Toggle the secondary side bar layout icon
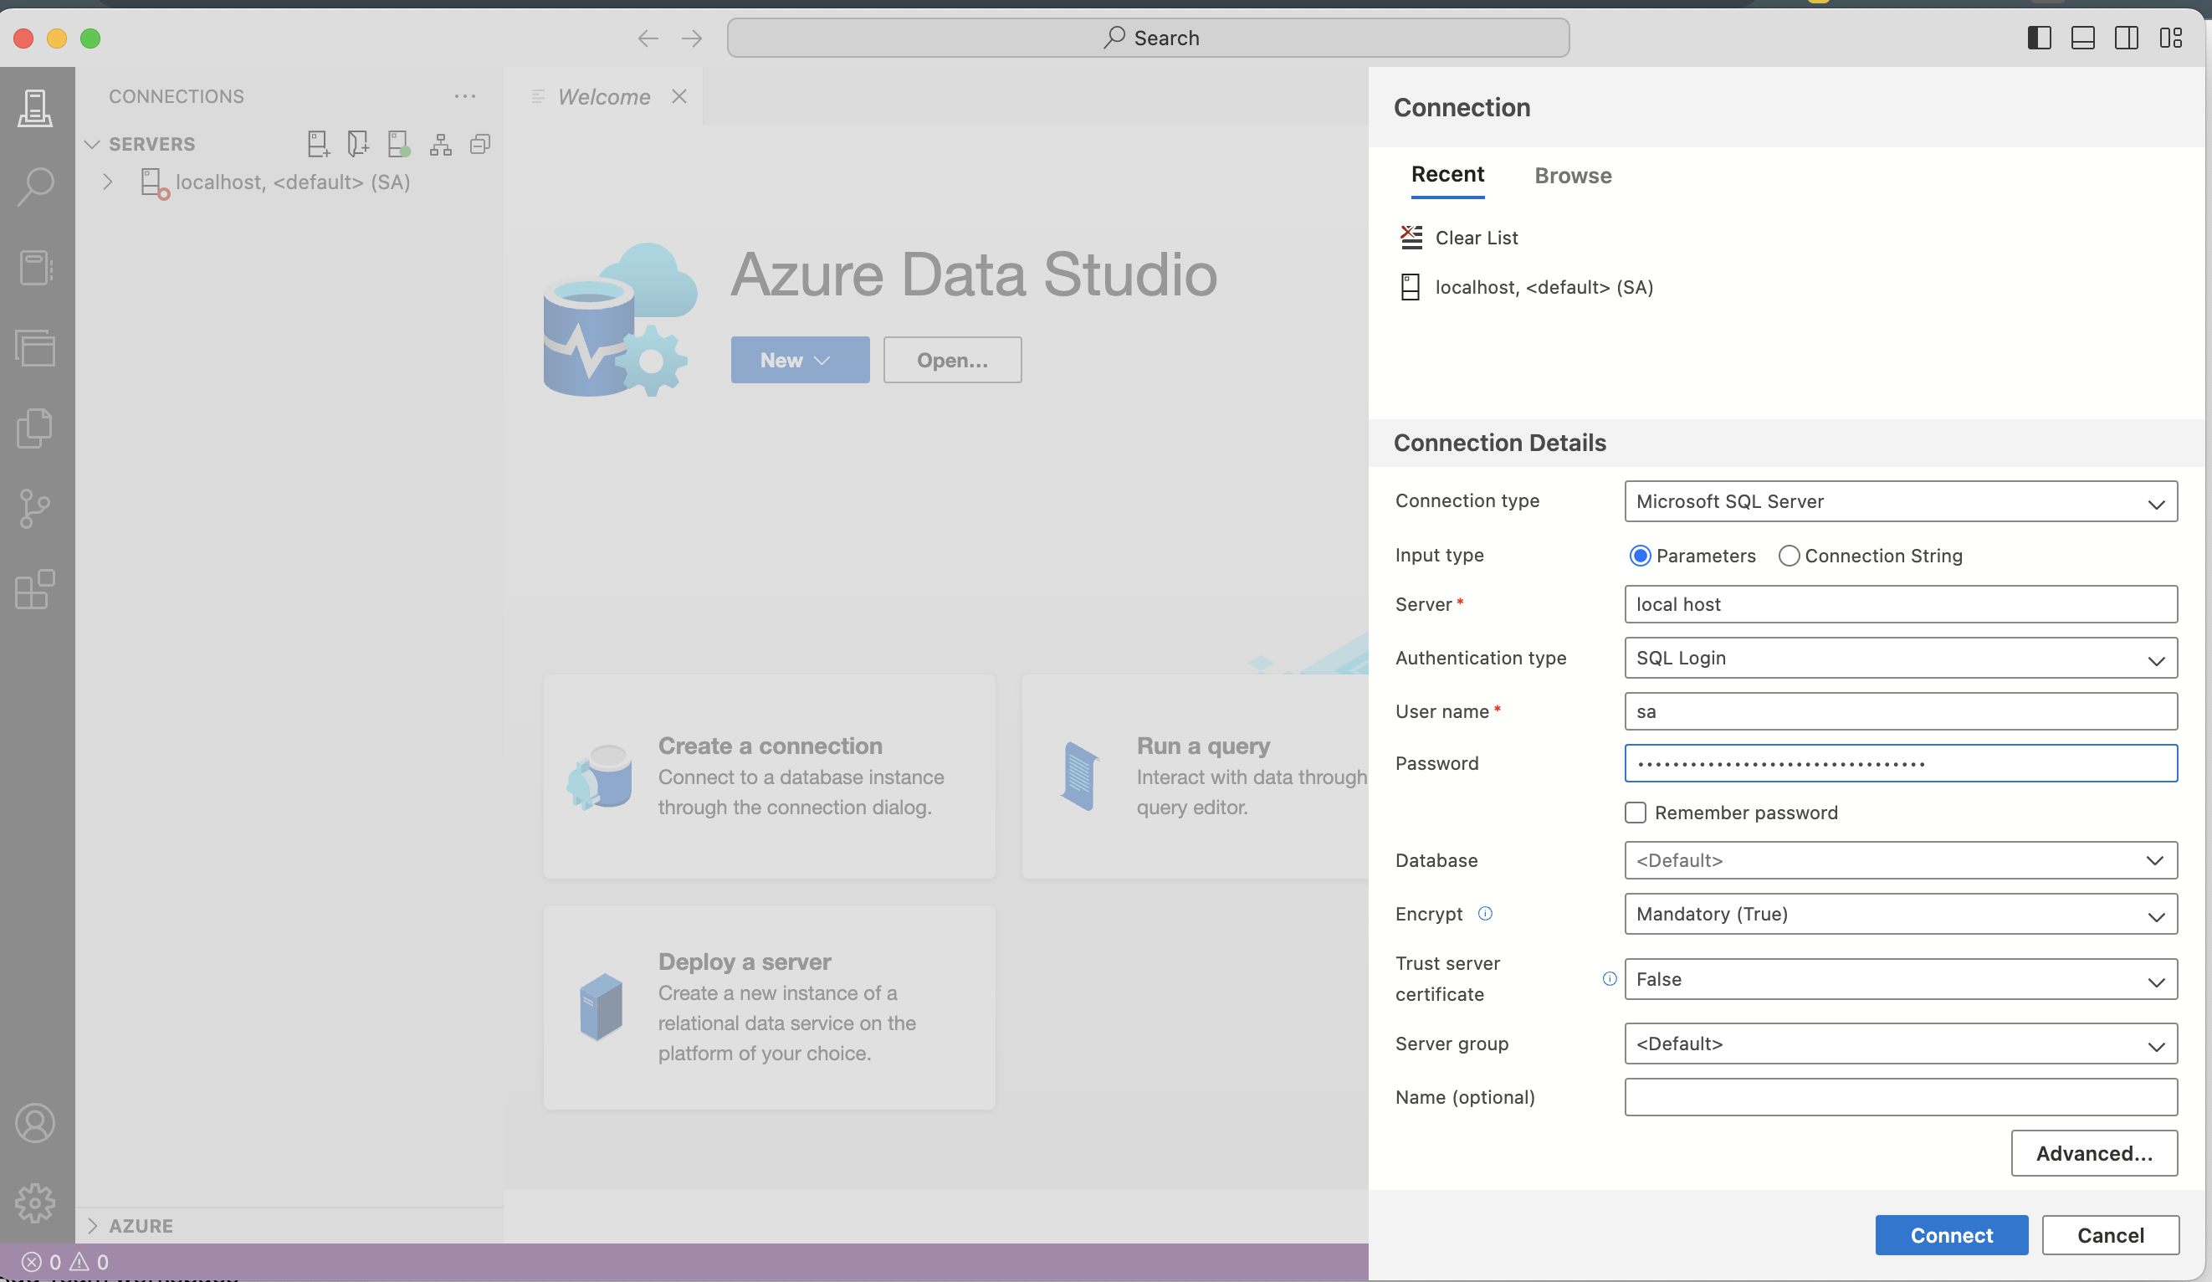 (x=2126, y=38)
